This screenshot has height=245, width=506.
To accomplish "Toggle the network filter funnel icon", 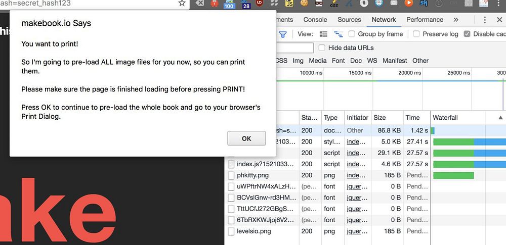I will pos(283,34).
